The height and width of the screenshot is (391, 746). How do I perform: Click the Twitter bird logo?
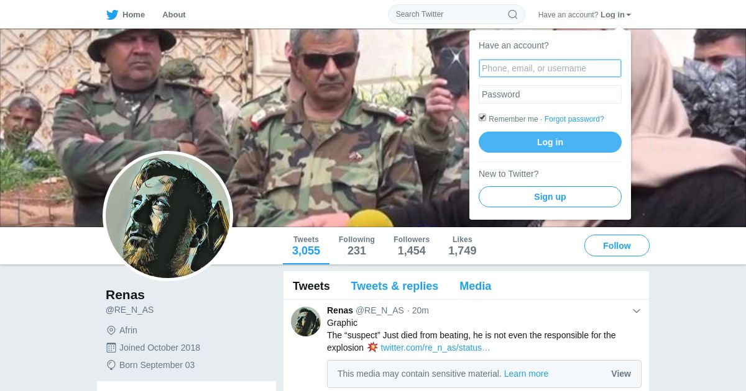112,14
